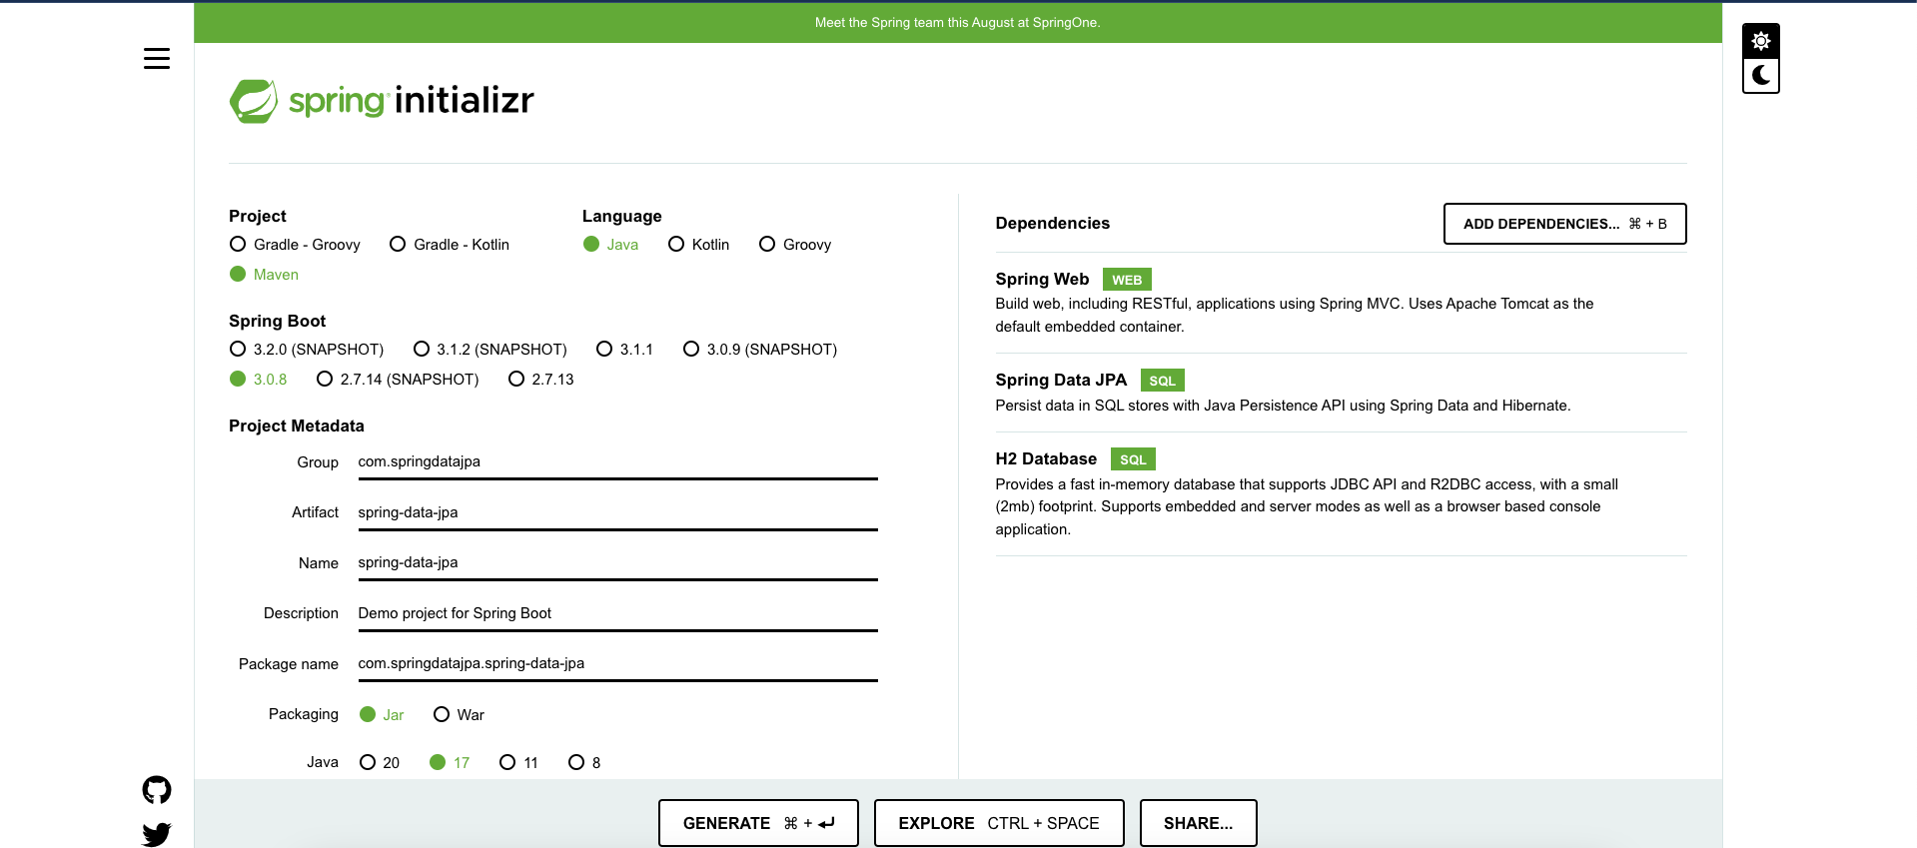Choose Kotlin language

point(698,245)
